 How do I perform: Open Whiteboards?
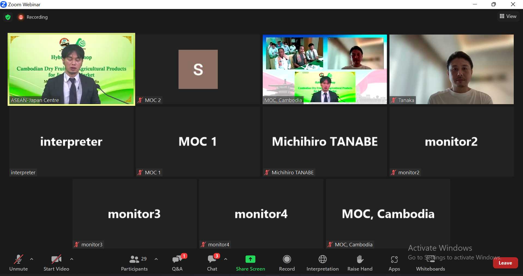click(431, 263)
